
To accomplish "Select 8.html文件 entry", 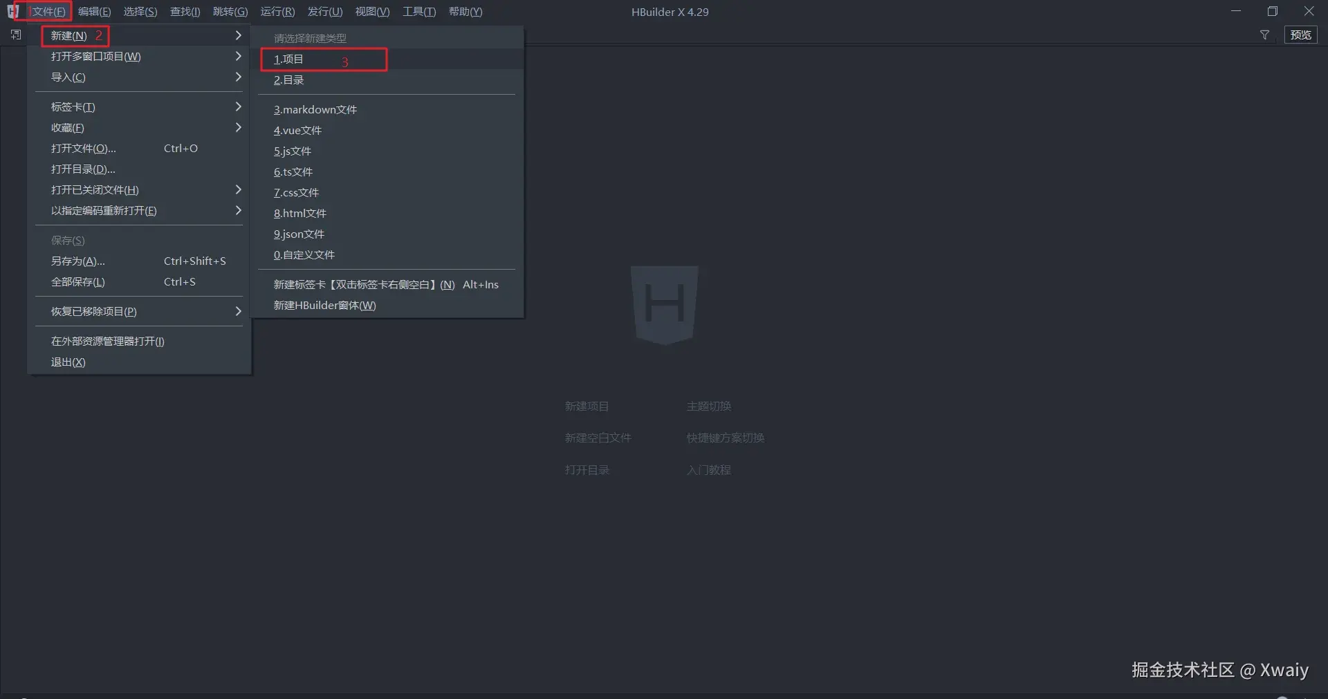I will pyautogui.click(x=387, y=213).
